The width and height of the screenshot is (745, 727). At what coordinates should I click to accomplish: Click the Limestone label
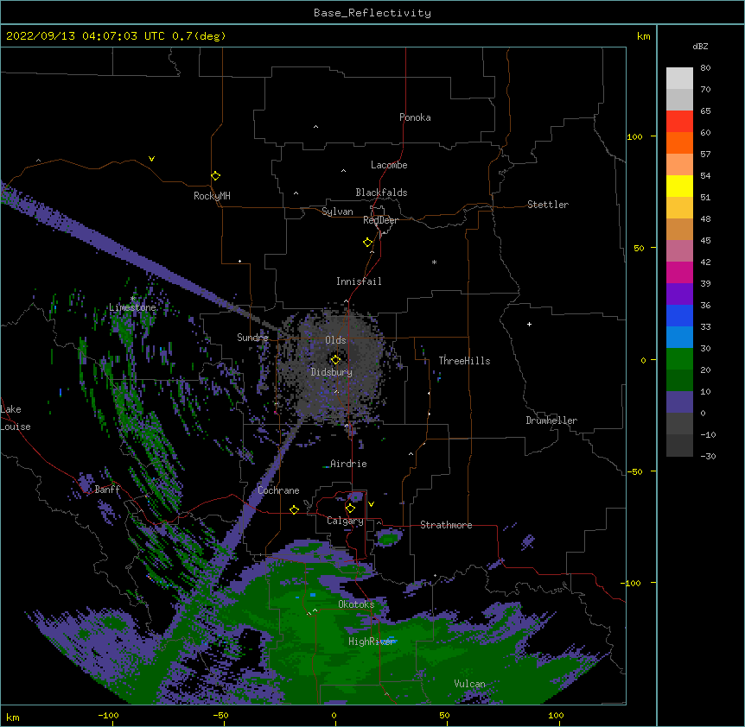(132, 307)
